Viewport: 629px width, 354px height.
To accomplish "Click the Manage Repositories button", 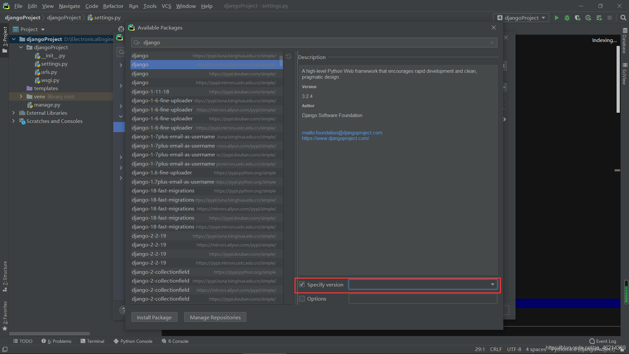I will pyautogui.click(x=215, y=317).
